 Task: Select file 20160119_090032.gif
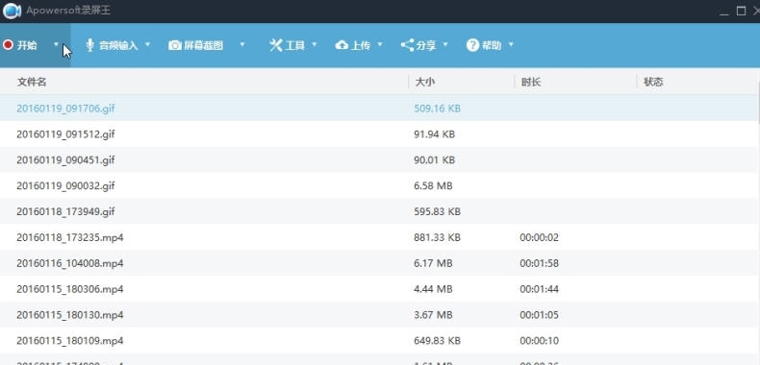[x=65, y=186]
